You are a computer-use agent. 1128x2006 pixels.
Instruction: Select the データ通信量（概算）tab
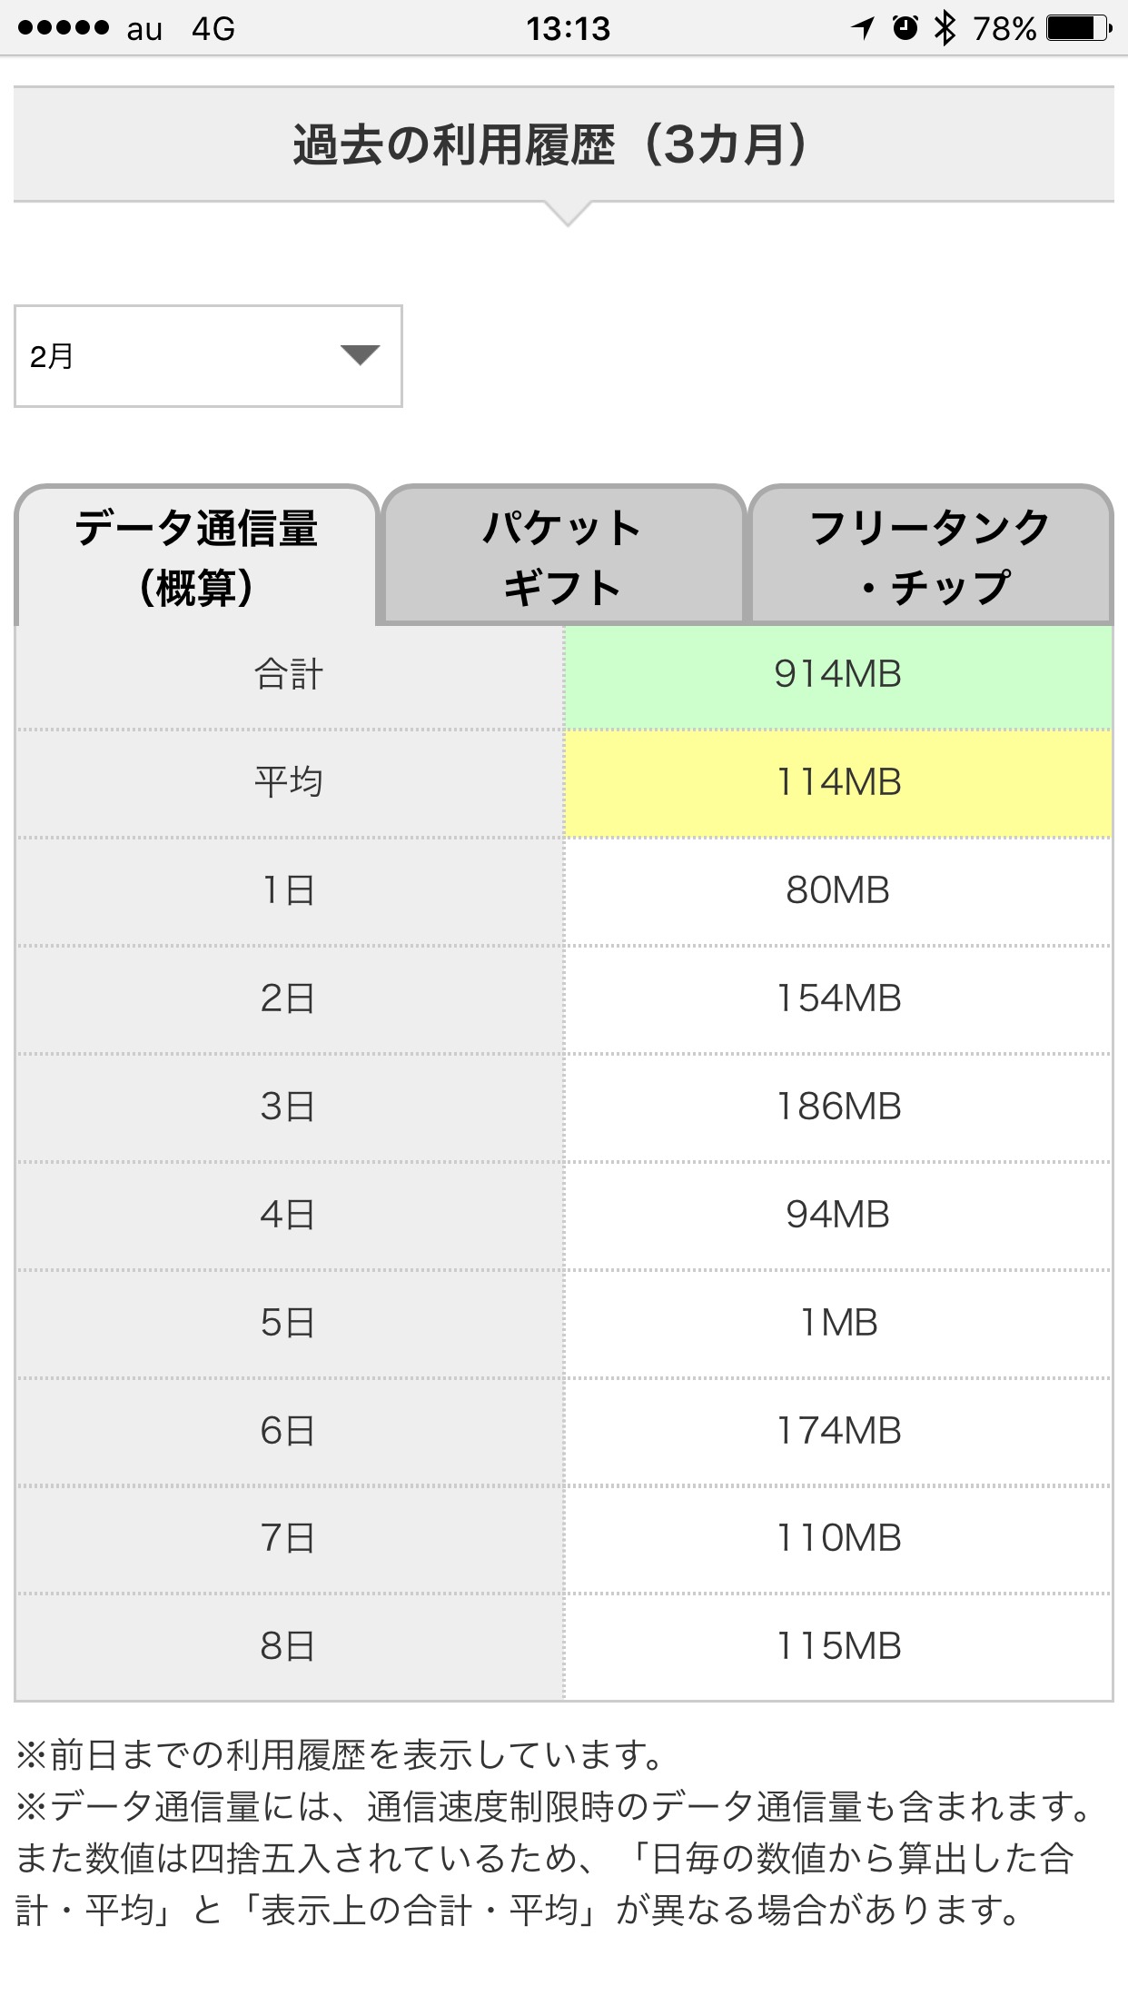point(196,556)
